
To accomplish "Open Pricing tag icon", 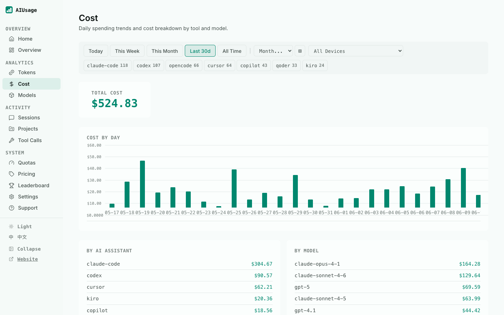I will [12, 174].
